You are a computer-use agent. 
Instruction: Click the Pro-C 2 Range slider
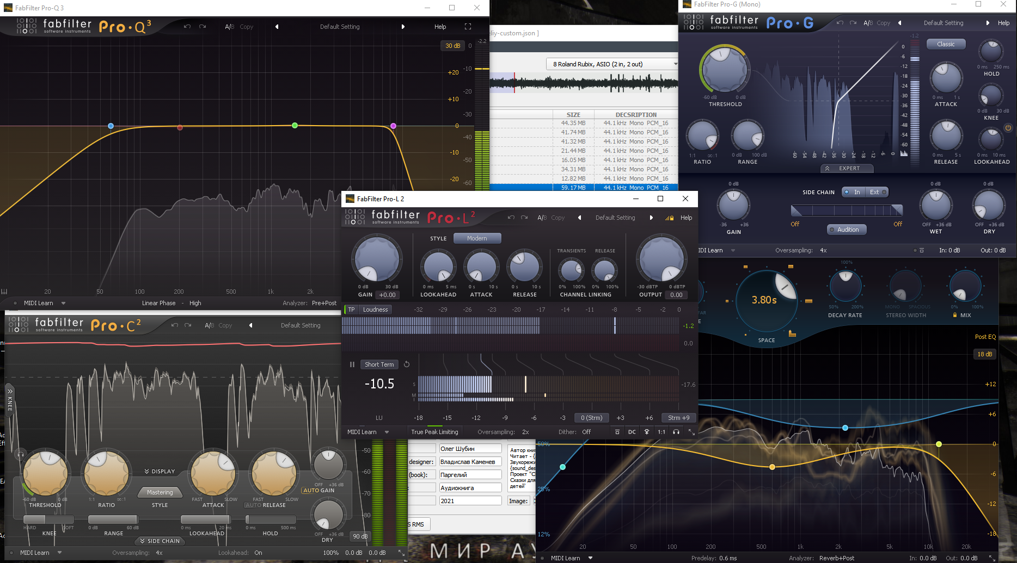pos(113,519)
